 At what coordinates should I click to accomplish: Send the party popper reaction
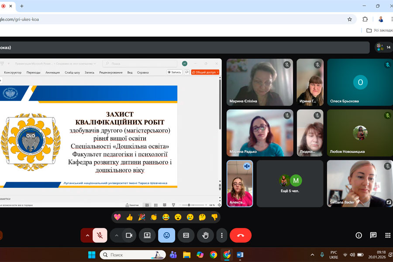click(141, 217)
